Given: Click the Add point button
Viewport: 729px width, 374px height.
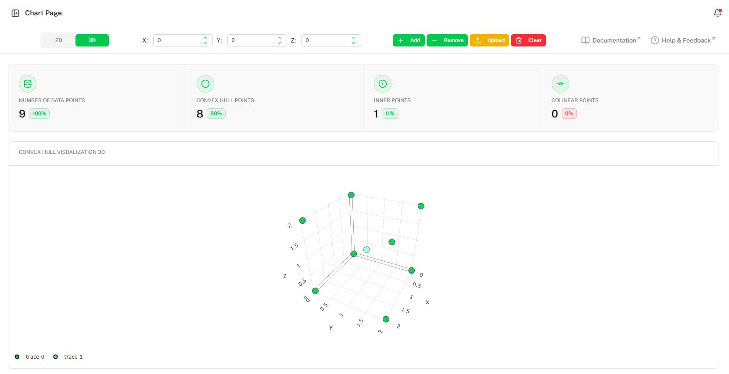Looking at the screenshot, I should tap(409, 40).
